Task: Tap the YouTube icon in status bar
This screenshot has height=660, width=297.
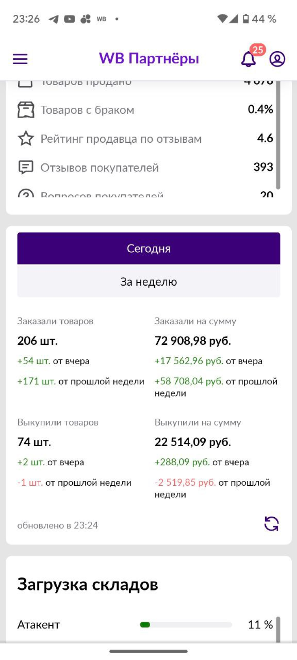Action: coord(69,19)
